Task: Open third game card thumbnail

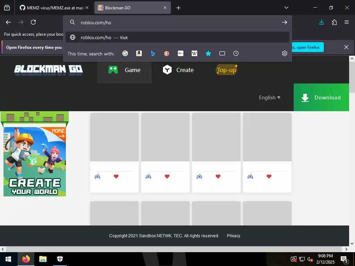Action: tap(216, 137)
